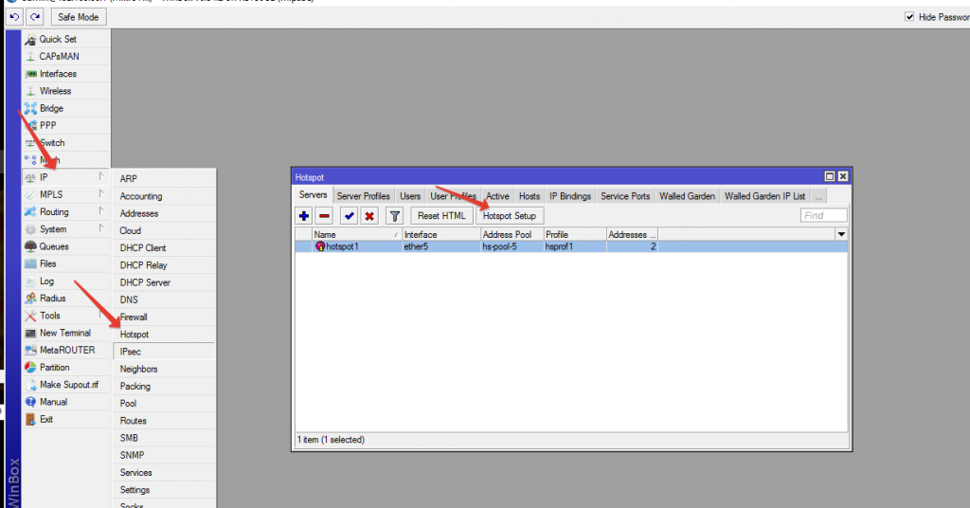The width and height of the screenshot is (970, 508).
Task: Expand the Routing submenu
Action: tap(54, 212)
